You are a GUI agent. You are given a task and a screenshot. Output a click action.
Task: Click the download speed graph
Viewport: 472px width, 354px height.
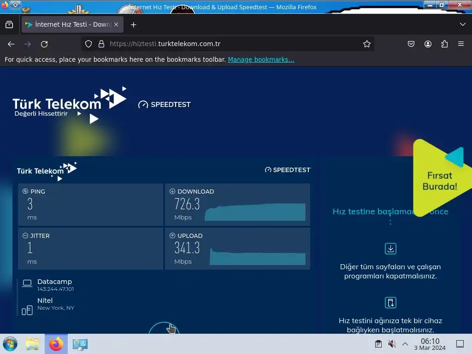255,212
